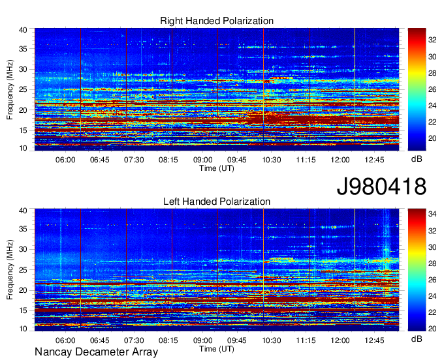
Task: Click 25 MHz tick on right-handed frequency axis
Action: pos(23,89)
